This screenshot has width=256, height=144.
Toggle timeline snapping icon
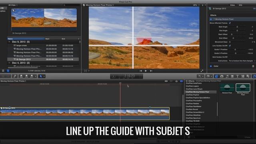(181, 81)
